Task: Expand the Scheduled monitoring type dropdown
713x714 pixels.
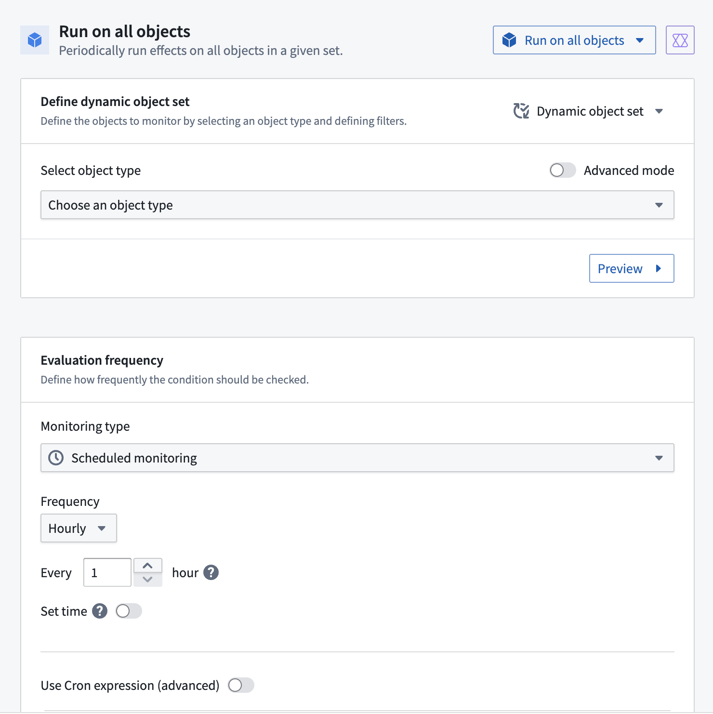Action: click(357, 458)
